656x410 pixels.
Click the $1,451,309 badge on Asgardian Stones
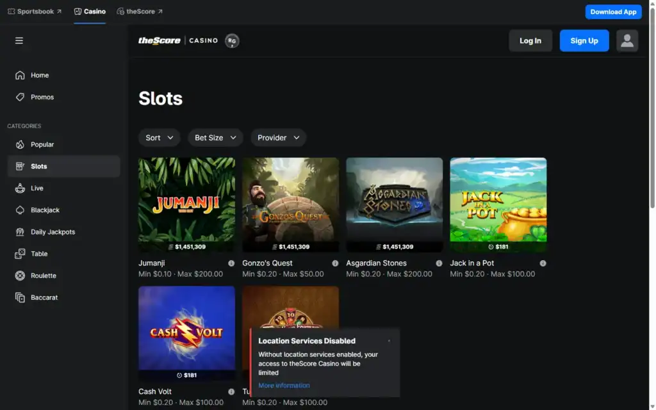(394, 247)
